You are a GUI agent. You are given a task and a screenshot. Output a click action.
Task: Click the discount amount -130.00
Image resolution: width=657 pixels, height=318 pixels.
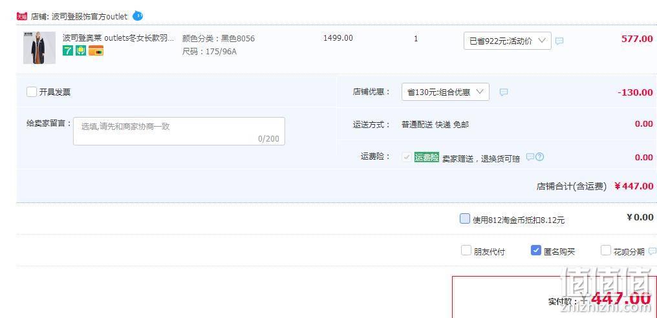(x=635, y=92)
